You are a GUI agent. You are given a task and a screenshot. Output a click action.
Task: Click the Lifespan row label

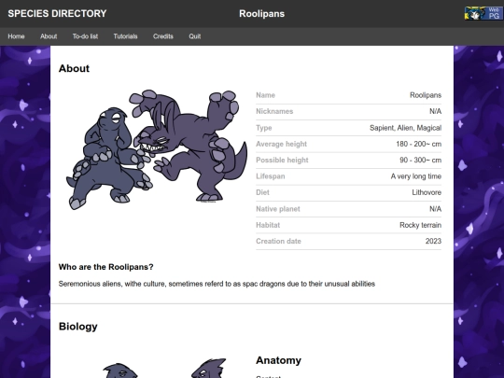(x=271, y=176)
